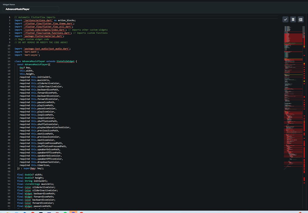Click line number 50 in the gutter
The image size is (308, 213).
(9, 171)
